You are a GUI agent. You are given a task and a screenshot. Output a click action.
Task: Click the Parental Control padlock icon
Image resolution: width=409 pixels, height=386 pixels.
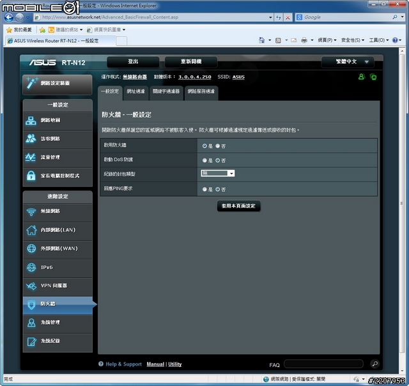point(31,176)
